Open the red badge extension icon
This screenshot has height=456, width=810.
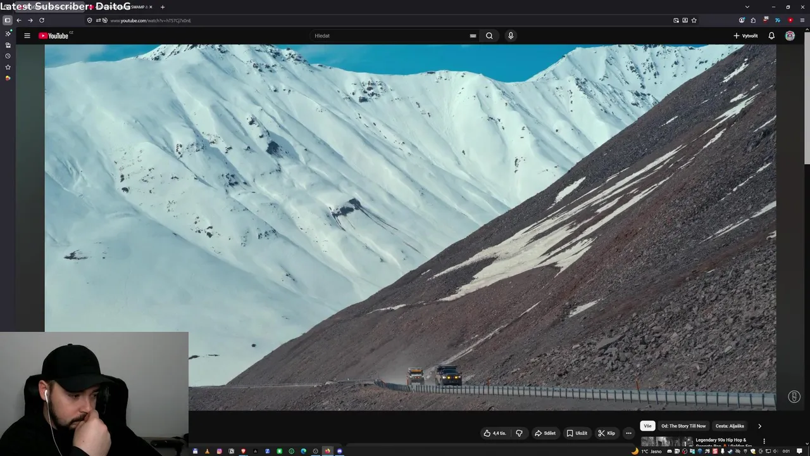[766, 20]
